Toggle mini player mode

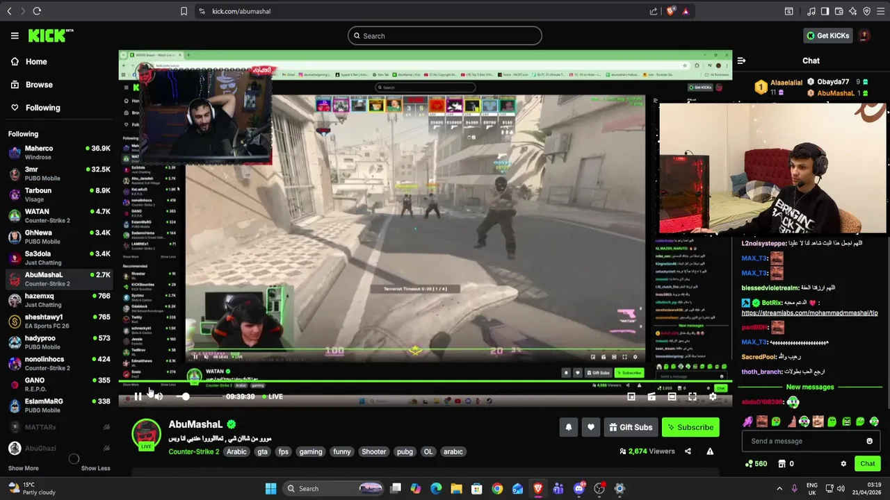pos(631,397)
